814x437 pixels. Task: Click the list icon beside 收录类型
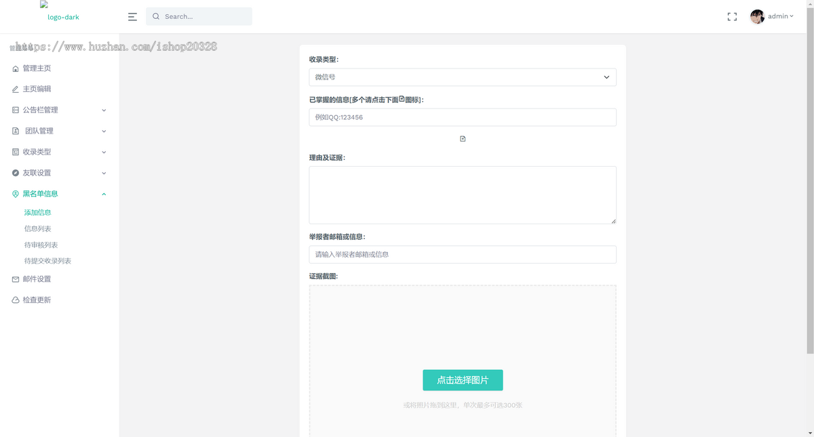[16, 152]
